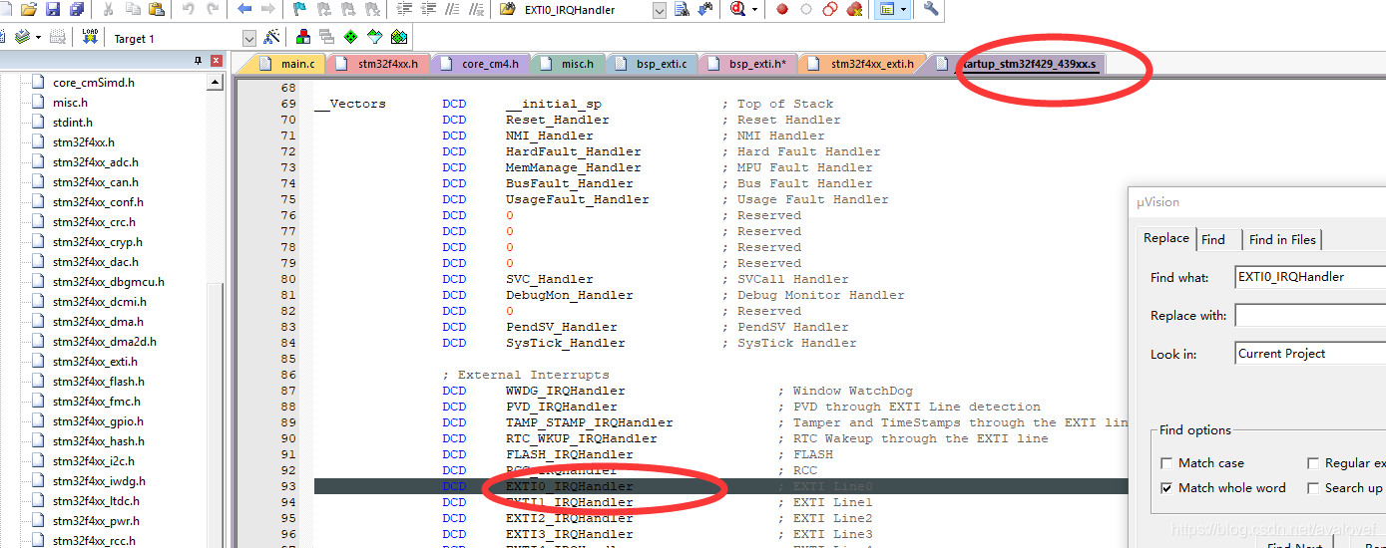Select the Replace tab in dialog

point(1166,238)
